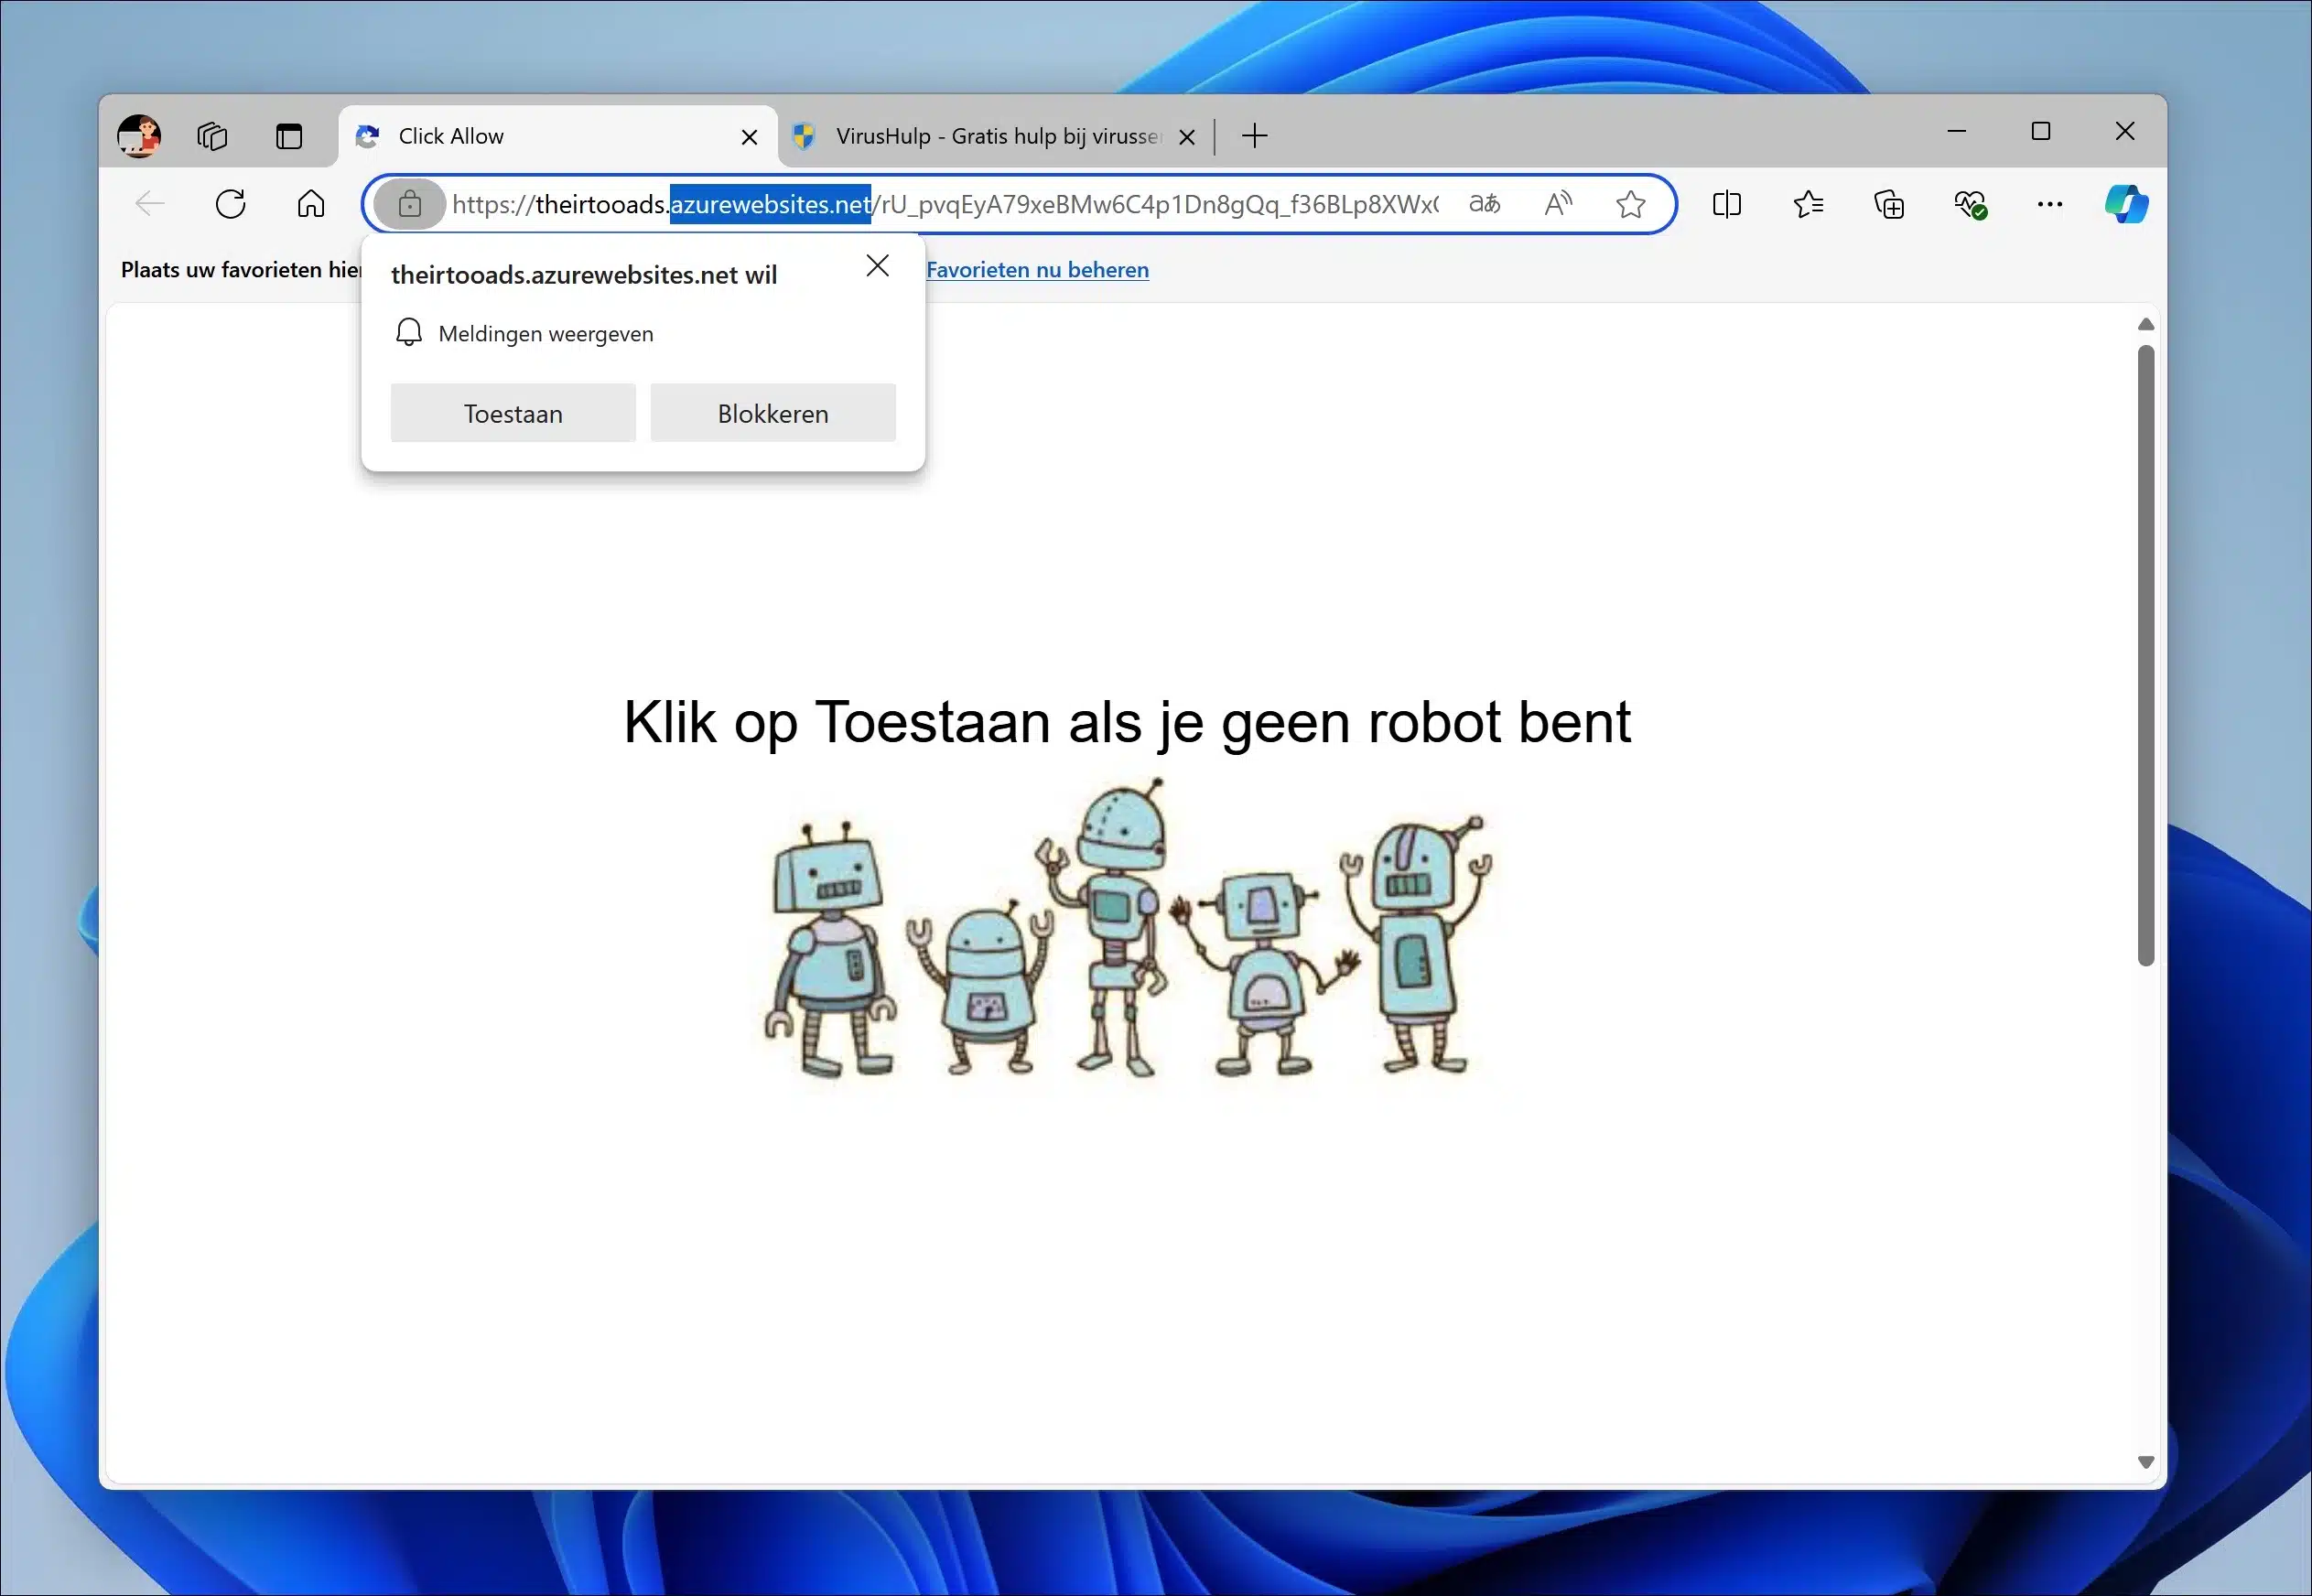
Task: Click the Favorieten nu beheren link
Action: (1037, 269)
